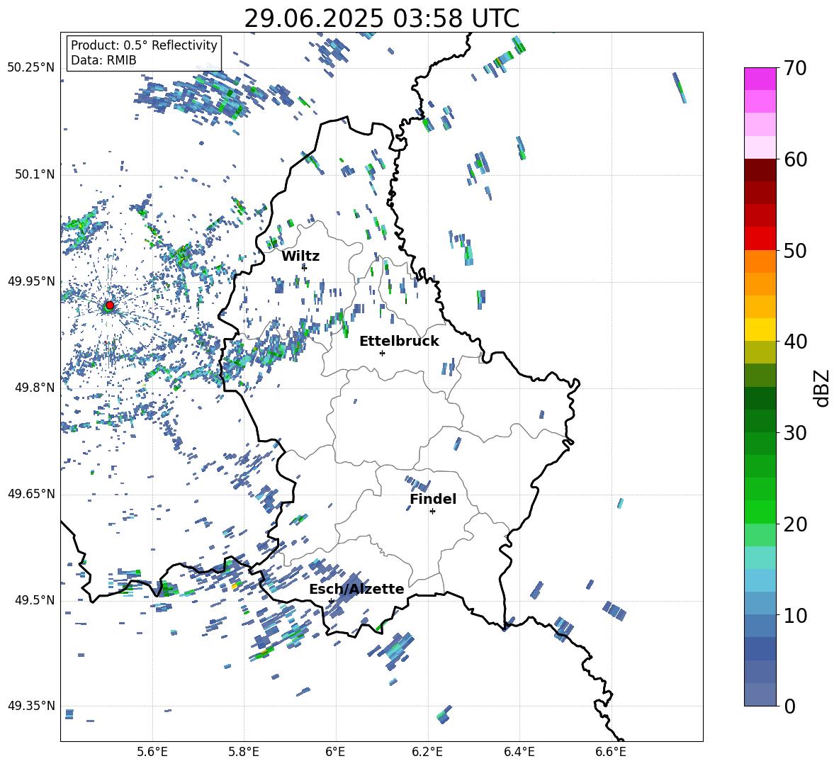The image size is (839, 766).
Task: Click the colorbar tick label 30
Action: (795, 433)
